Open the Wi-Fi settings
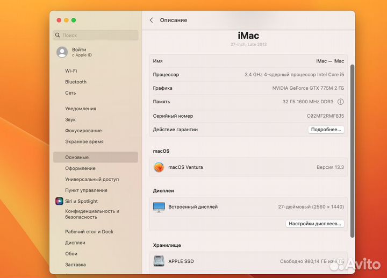The width and height of the screenshot is (387, 278). click(x=96, y=71)
